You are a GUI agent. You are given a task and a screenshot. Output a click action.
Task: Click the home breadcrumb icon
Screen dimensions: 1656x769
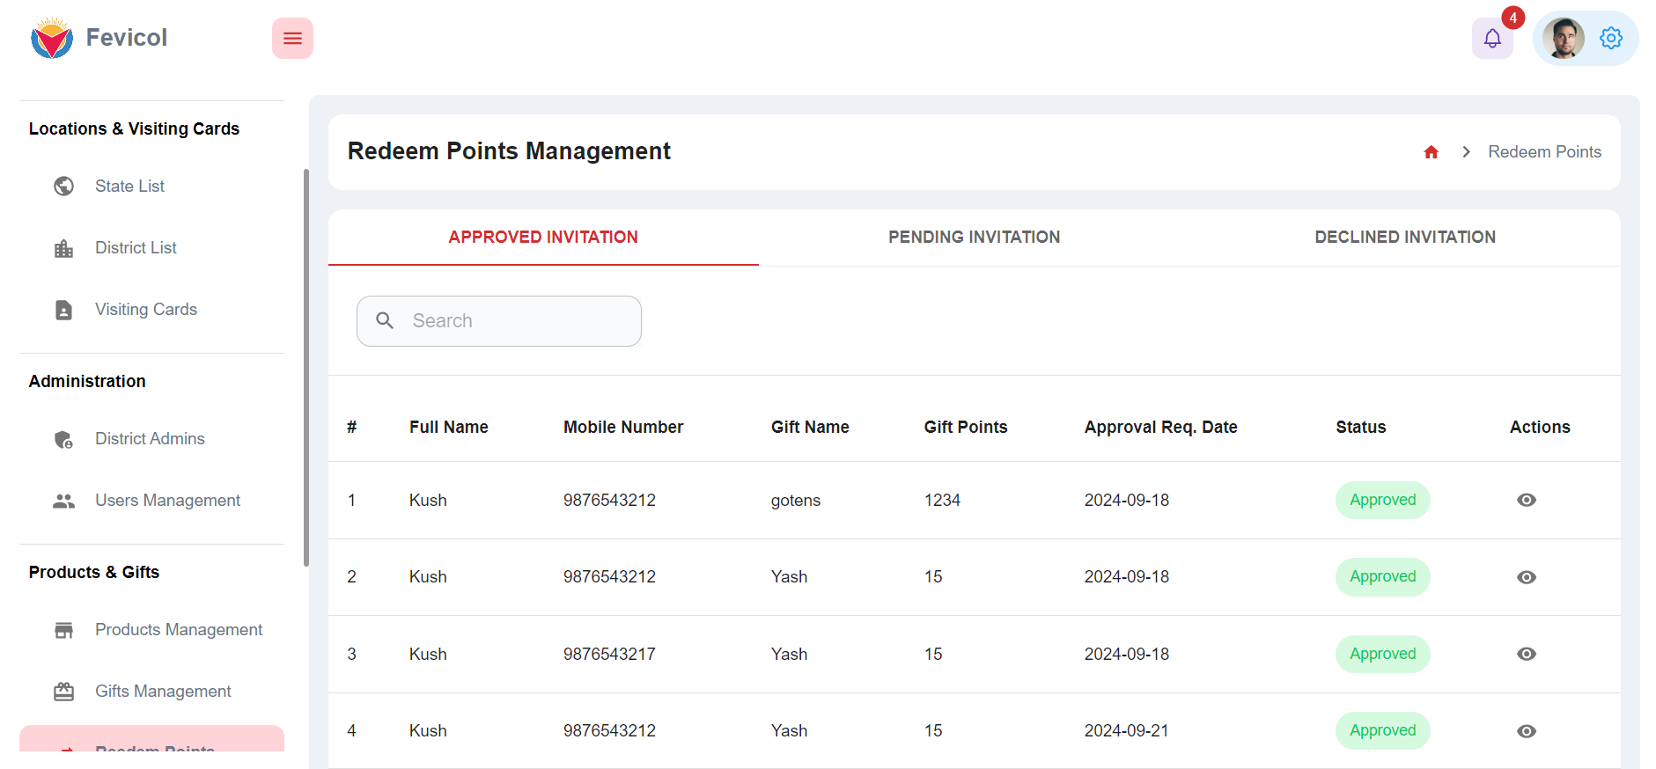(1432, 152)
